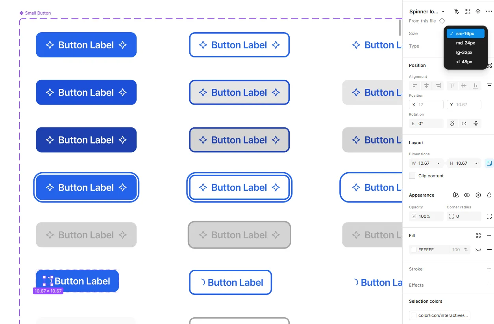
Task: Click the align horizontal centers icon
Action: [426, 85]
